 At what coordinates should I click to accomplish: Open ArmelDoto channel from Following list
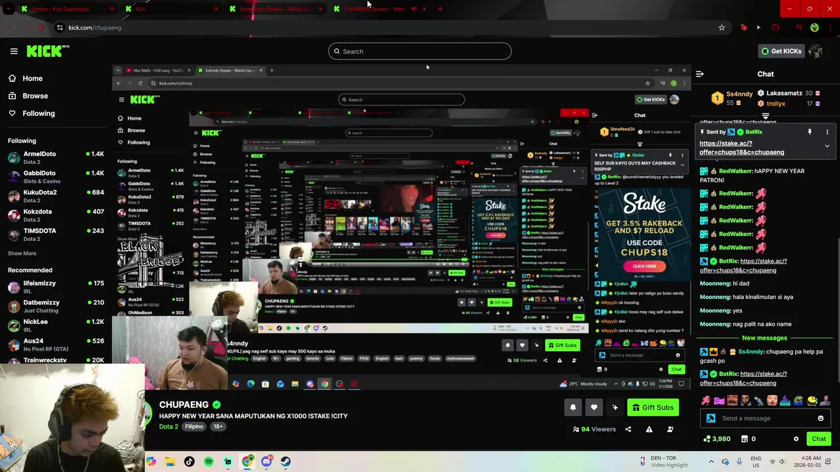point(56,157)
